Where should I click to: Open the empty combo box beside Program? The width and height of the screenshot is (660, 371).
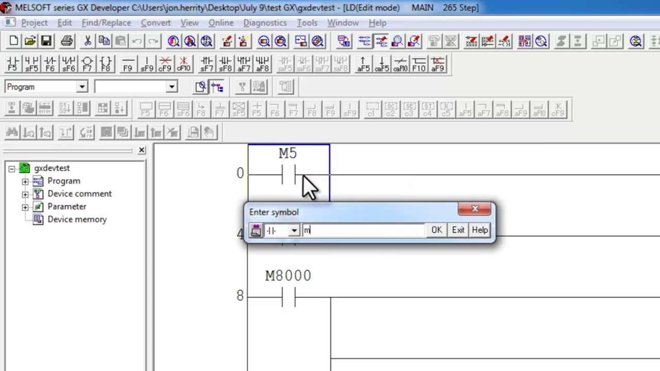pos(172,87)
